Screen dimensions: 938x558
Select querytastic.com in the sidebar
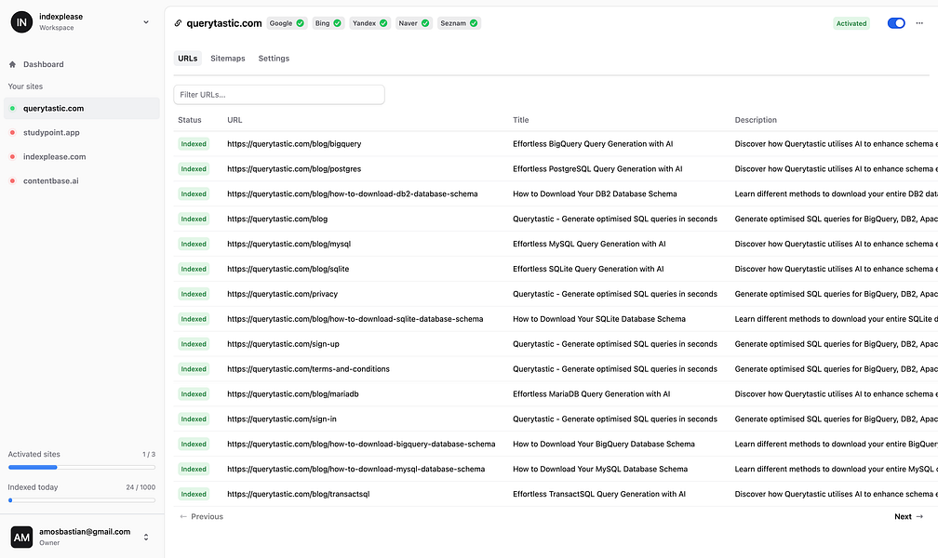81,108
